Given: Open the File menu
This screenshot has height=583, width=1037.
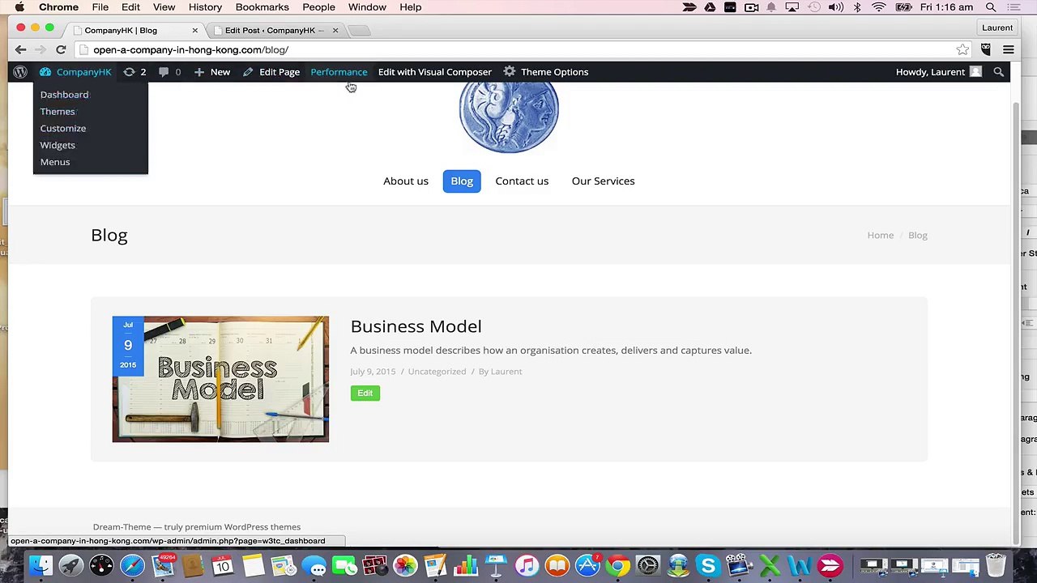Looking at the screenshot, I should pos(100,7).
